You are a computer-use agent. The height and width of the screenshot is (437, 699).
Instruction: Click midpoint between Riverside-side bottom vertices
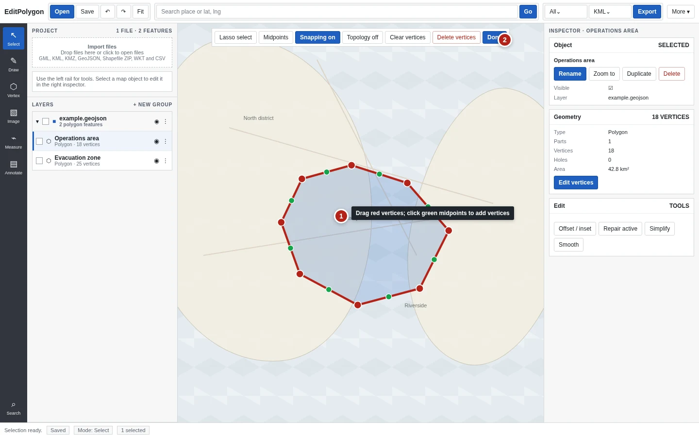click(389, 297)
